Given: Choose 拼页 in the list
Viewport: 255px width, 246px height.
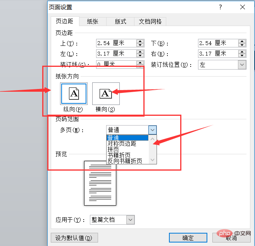Looking at the screenshot, I should pos(127,149).
